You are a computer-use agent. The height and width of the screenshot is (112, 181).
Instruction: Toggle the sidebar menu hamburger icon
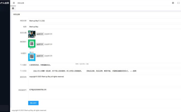click(x=14, y=3)
